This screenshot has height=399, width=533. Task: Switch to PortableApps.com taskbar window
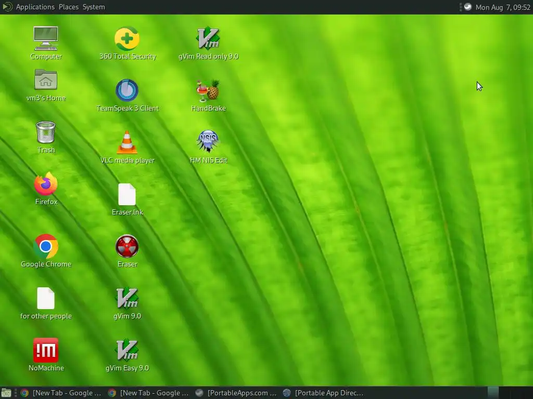236,393
